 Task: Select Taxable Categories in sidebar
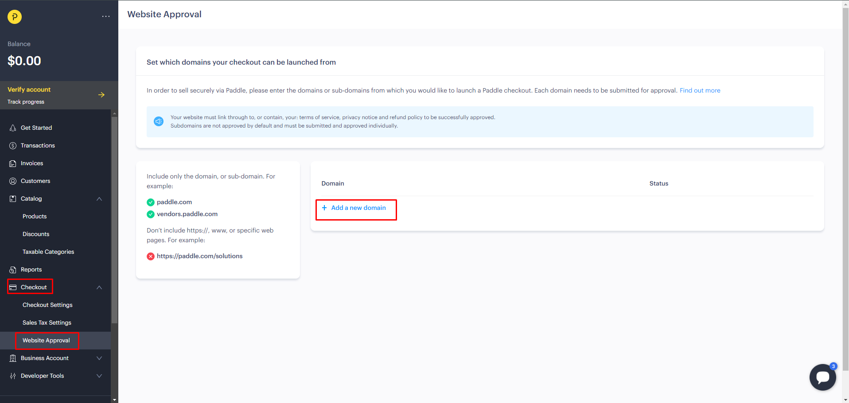coord(48,252)
